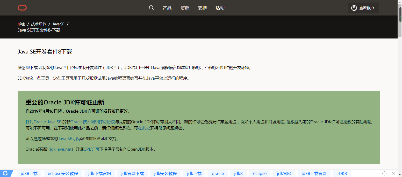Image resolution: width=402 pixels, height=177 pixels.
Task: Select jdk官网下载 suggestion tag
Action: point(132,173)
